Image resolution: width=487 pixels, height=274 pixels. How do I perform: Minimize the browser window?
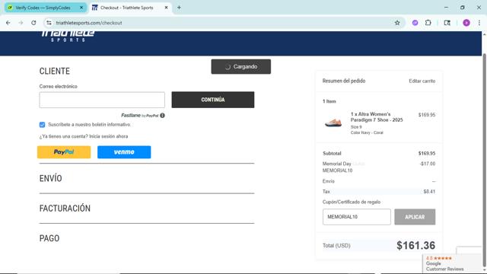tap(446, 8)
